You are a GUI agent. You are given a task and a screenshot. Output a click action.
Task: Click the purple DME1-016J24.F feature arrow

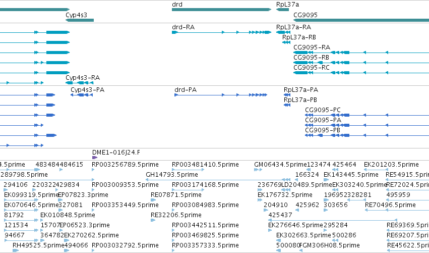click(95, 158)
